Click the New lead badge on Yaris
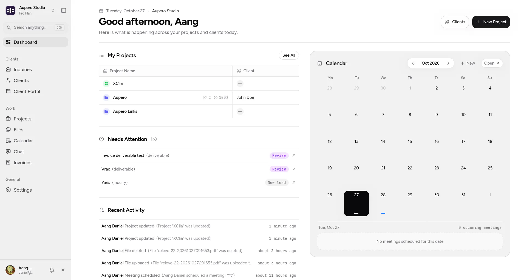Viewport: 521px width, 280px height. pyautogui.click(x=277, y=183)
